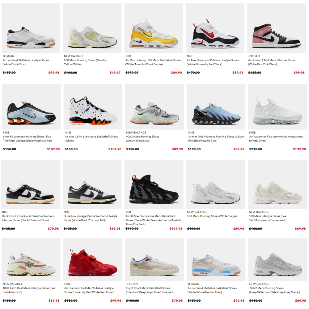This screenshot has height=309, width=309.
Task: Click the 530 Mens Running Shoes White/Beige title
Action: point(212,216)
